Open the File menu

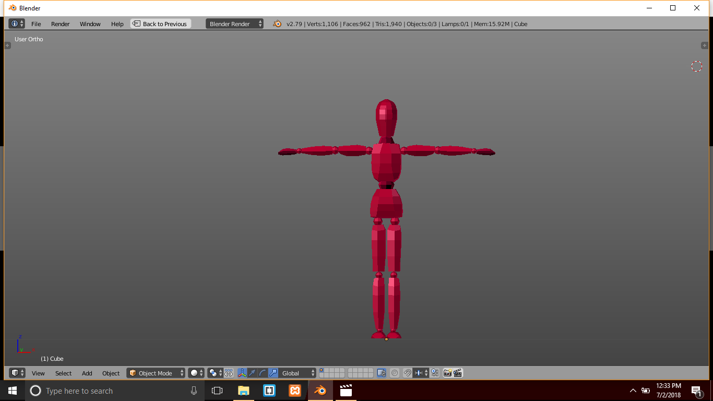pos(36,24)
